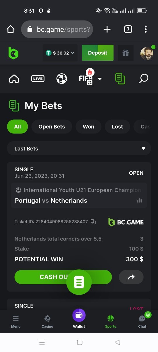Tap the floating green betslip button
The width and height of the screenshot is (158, 352).
click(x=79, y=282)
